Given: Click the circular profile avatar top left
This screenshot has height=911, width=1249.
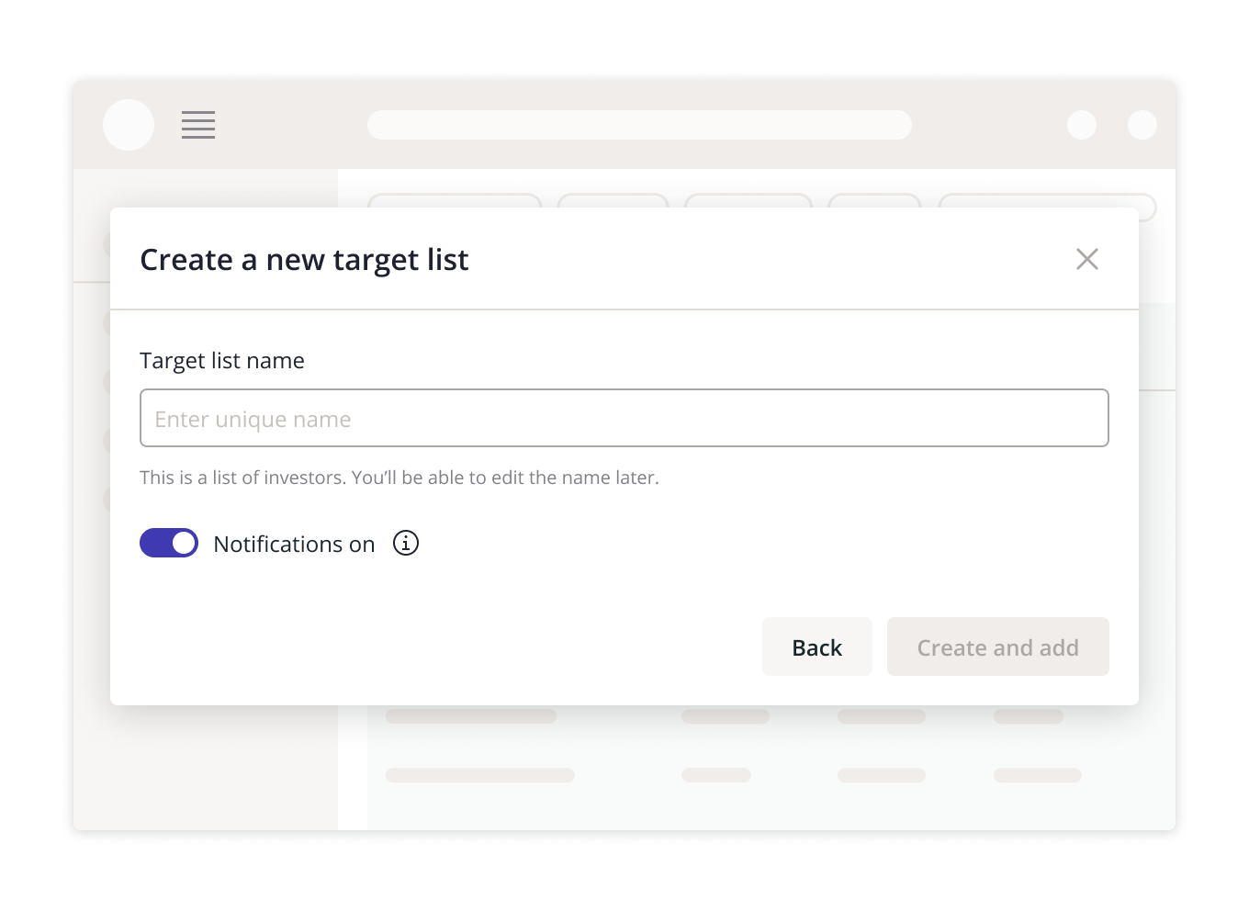Looking at the screenshot, I should [x=129, y=125].
